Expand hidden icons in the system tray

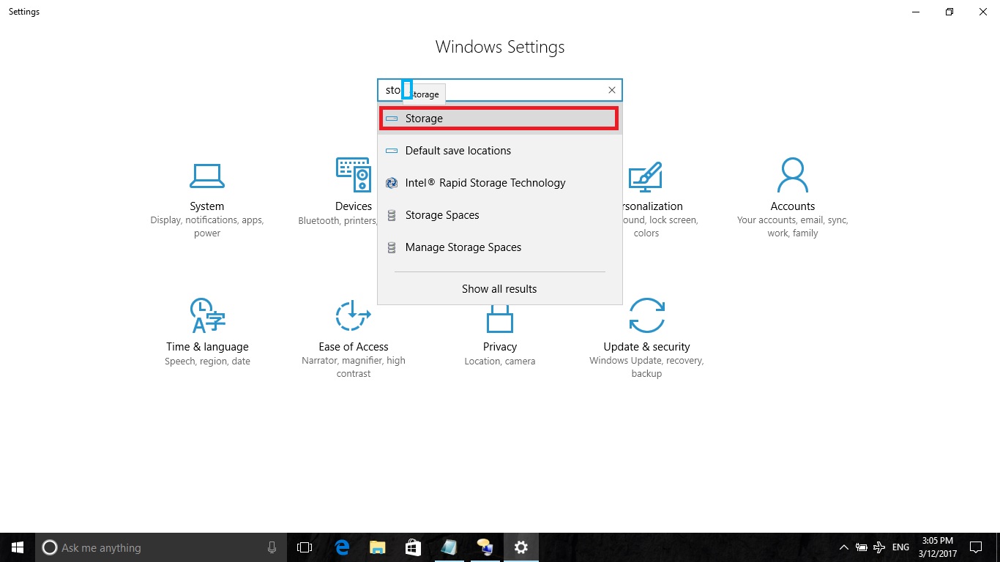tap(844, 547)
